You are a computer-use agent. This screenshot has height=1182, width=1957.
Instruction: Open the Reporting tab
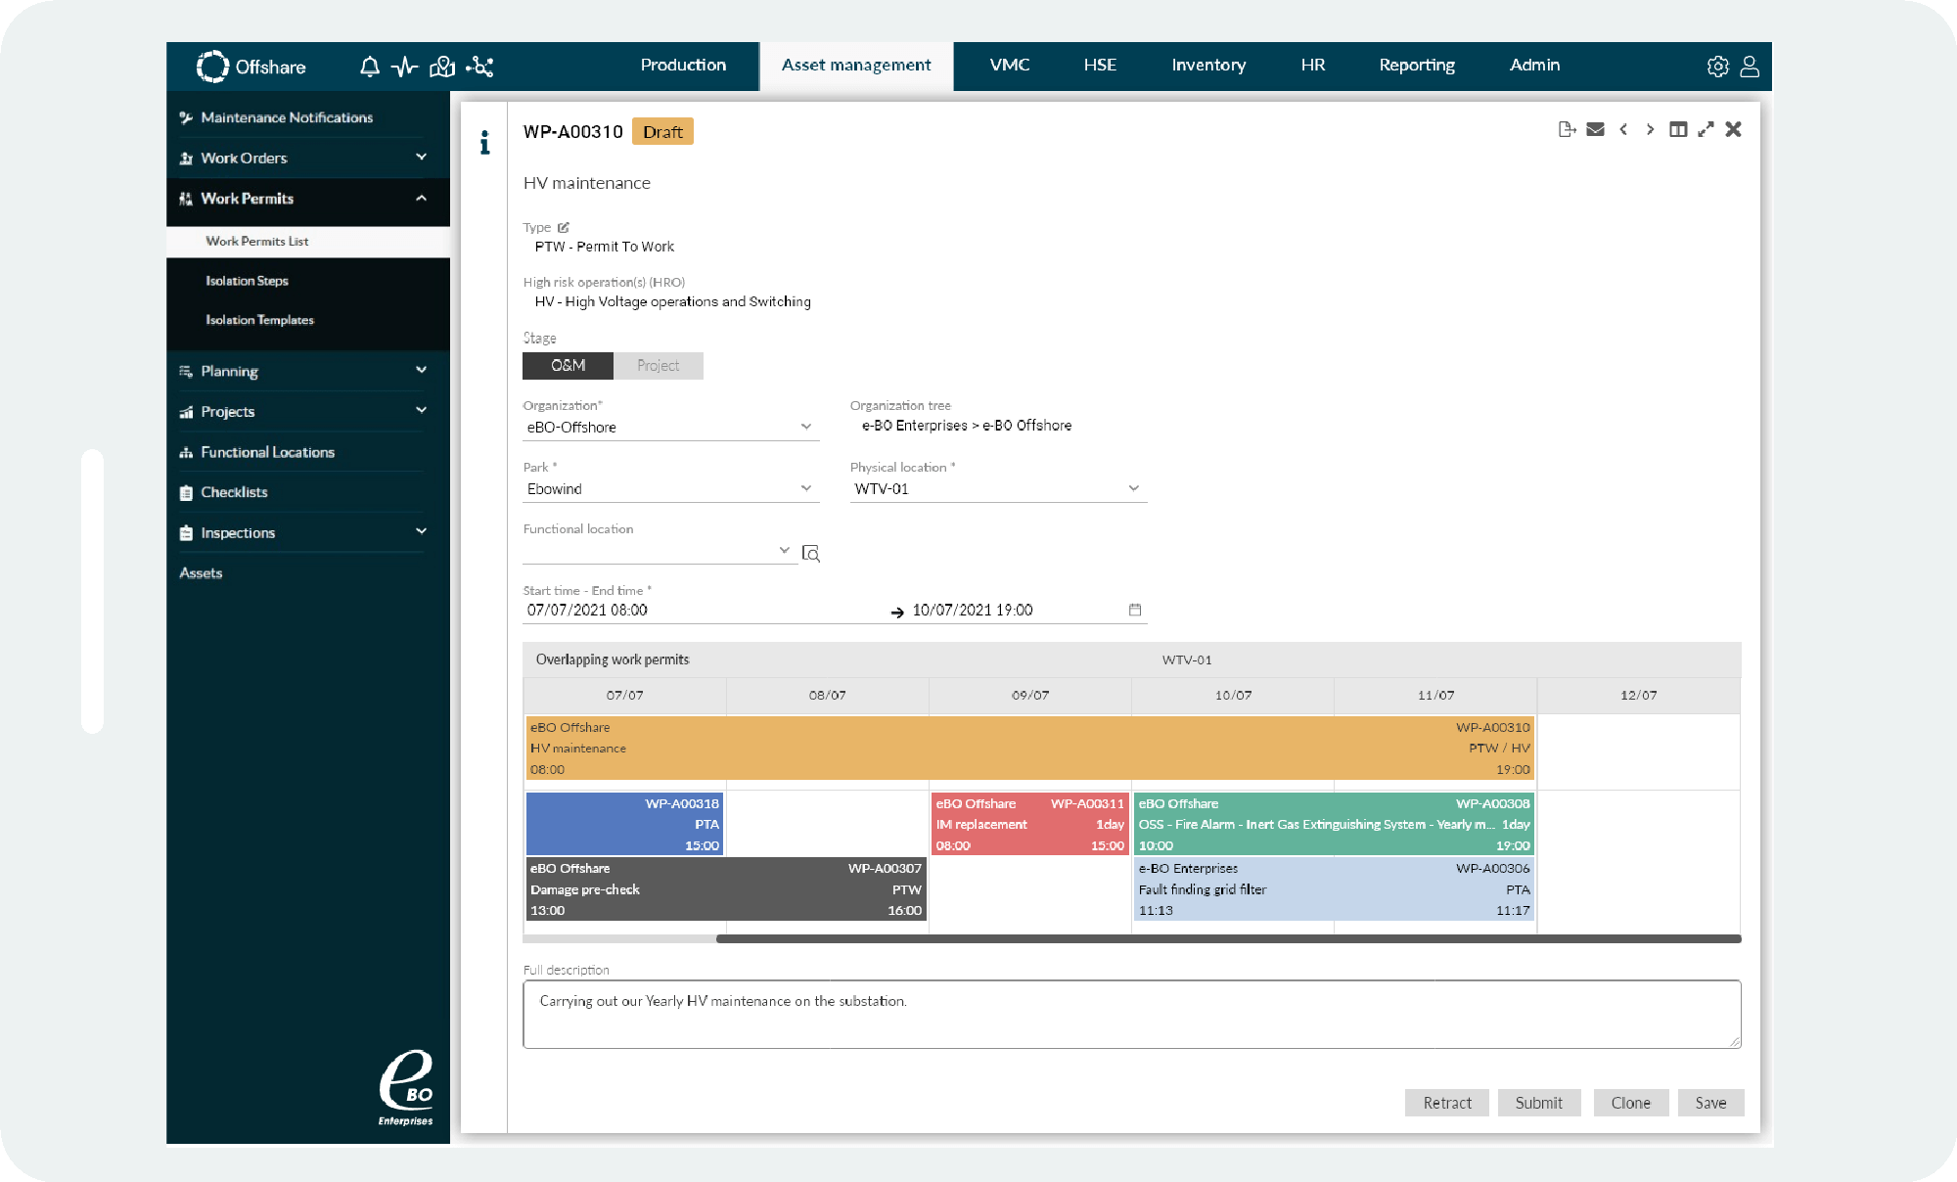click(1417, 66)
